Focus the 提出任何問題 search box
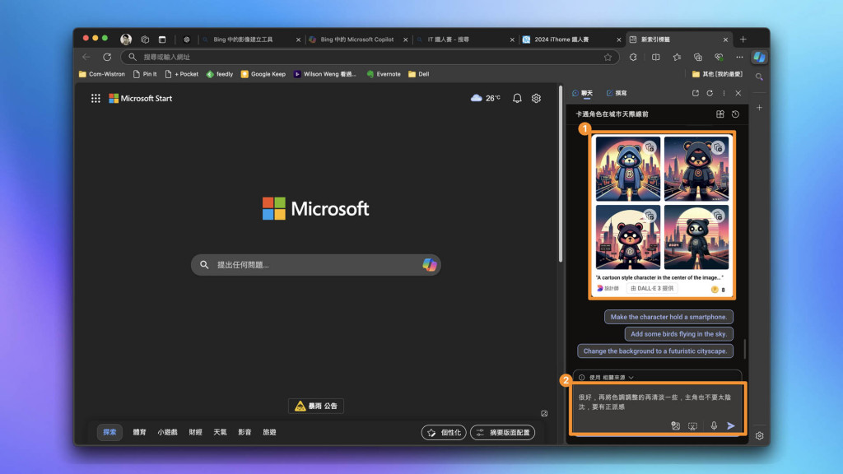Image resolution: width=843 pixels, height=474 pixels. pos(316,265)
